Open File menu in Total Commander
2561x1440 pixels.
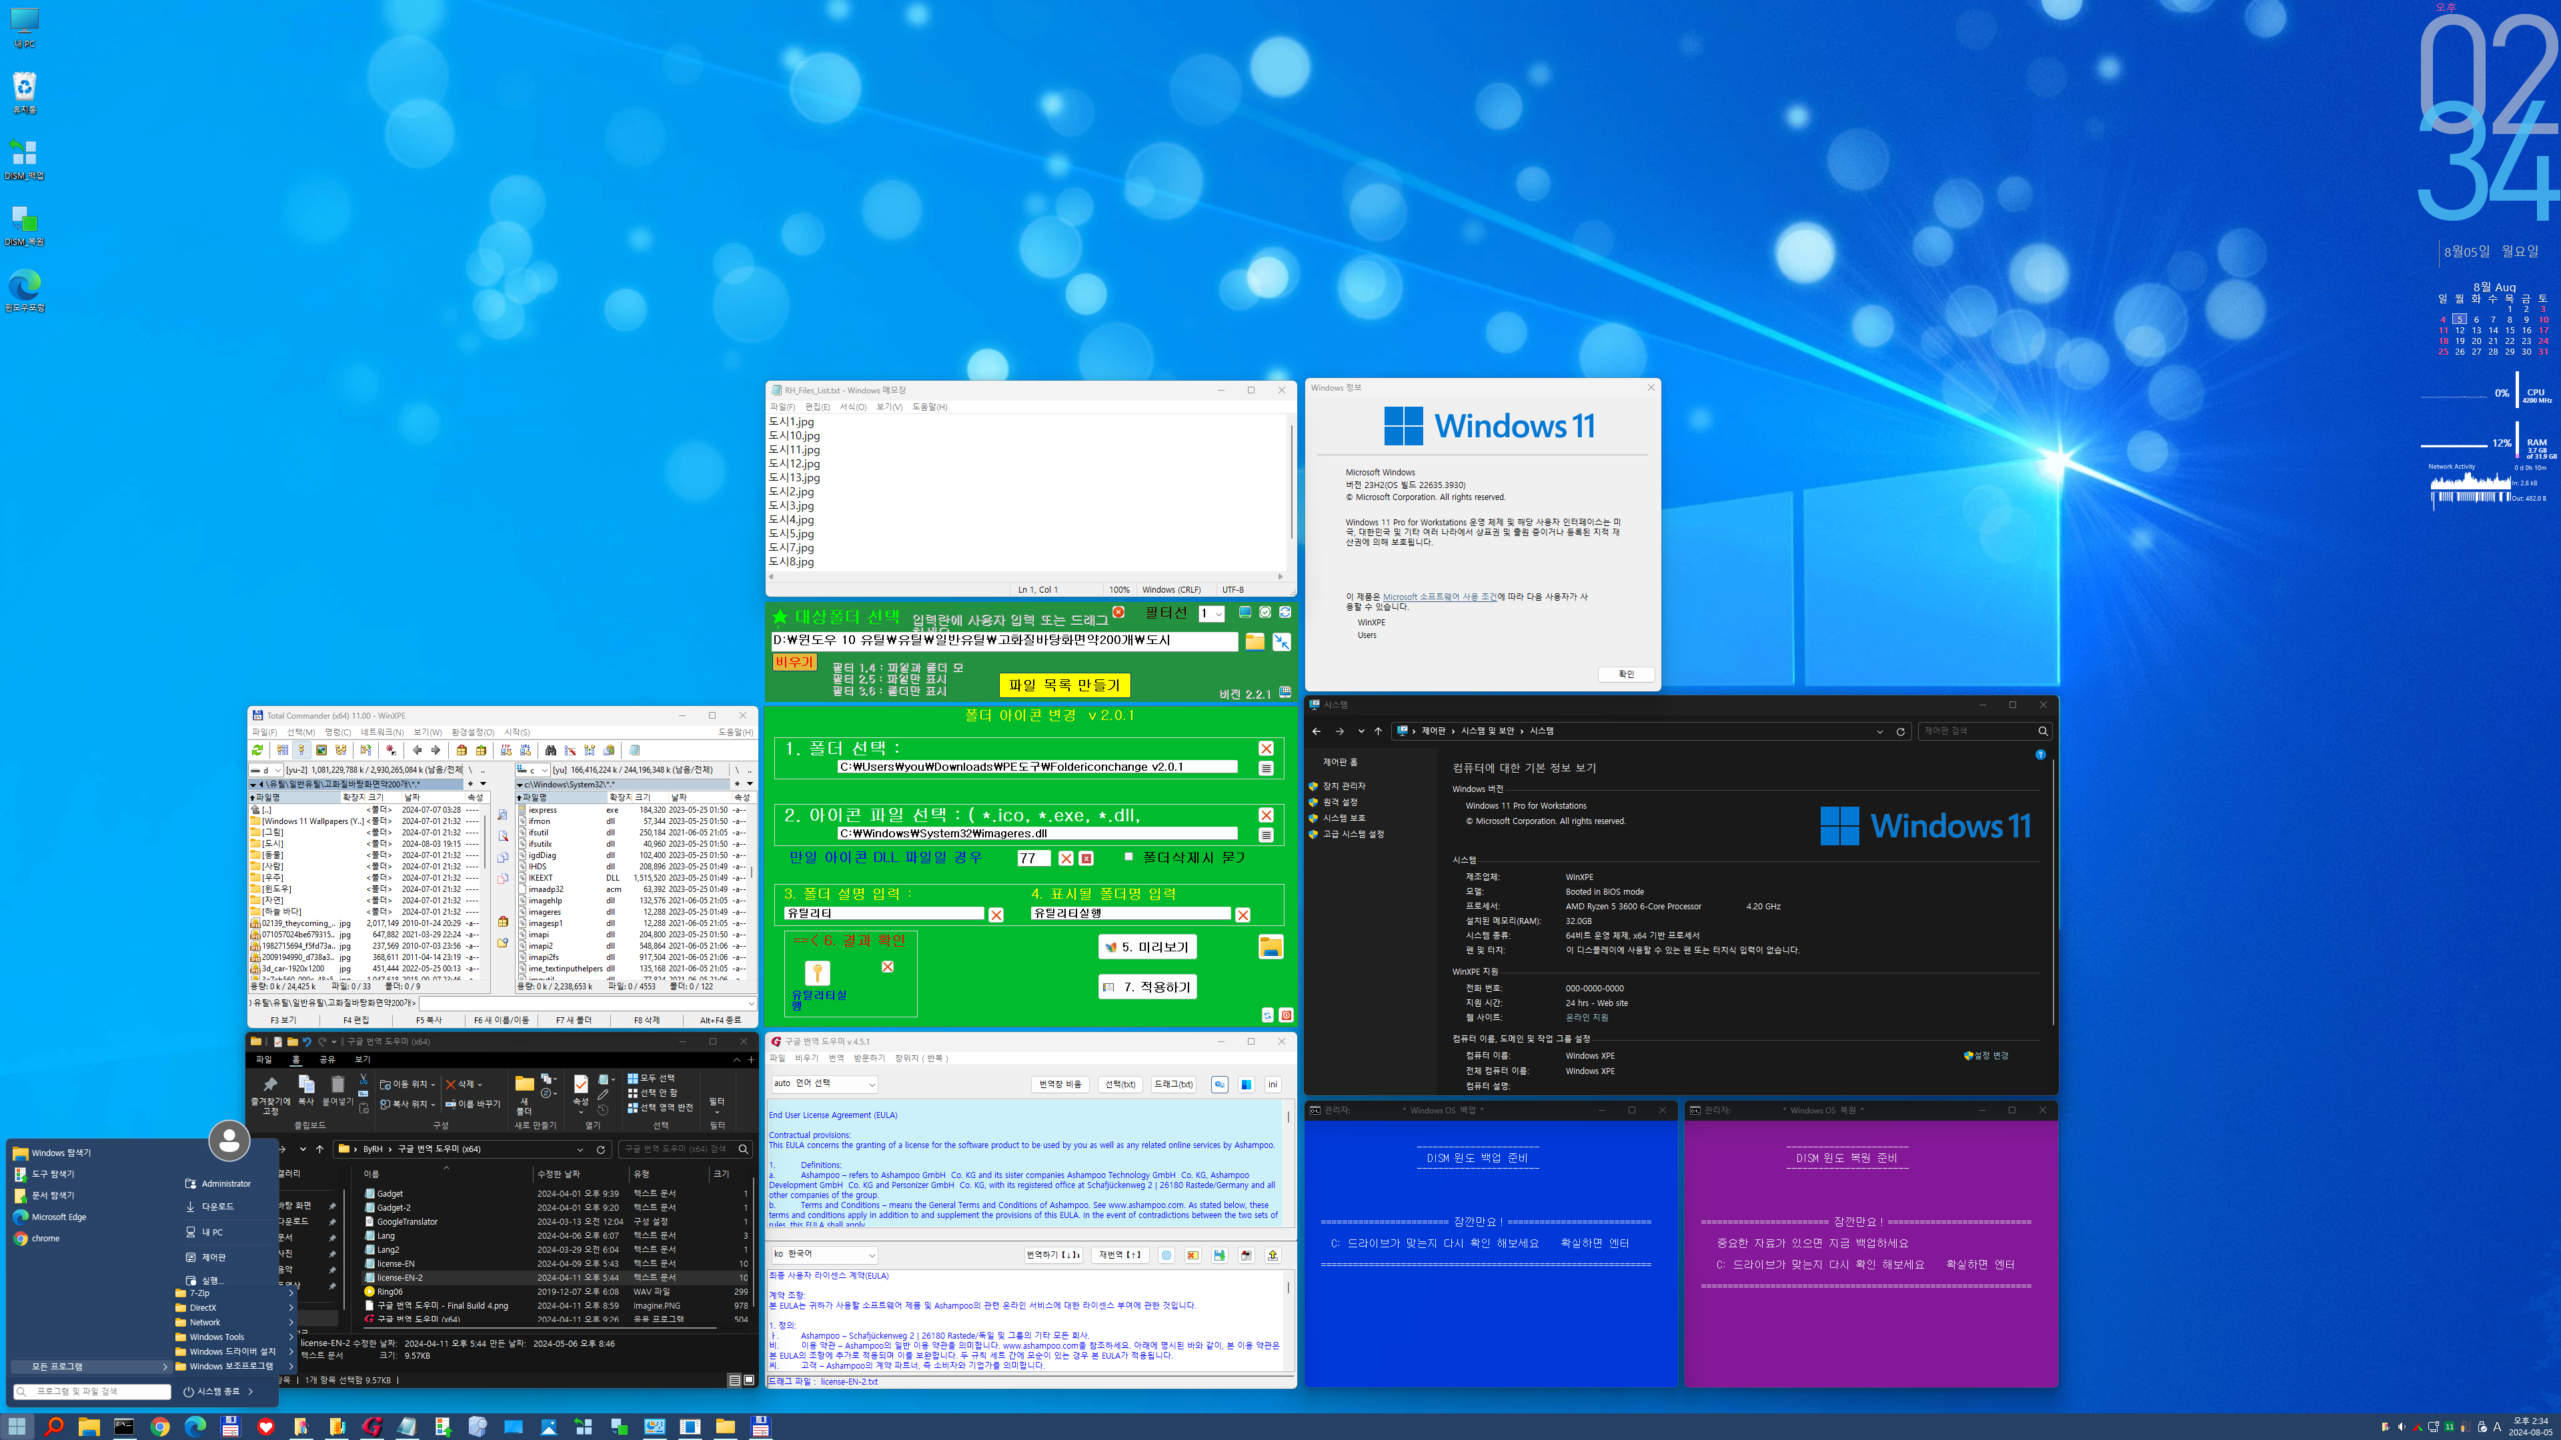pyautogui.click(x=265, y=733)
